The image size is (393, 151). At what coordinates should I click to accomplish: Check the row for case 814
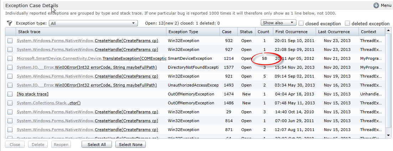pos(10,121)
